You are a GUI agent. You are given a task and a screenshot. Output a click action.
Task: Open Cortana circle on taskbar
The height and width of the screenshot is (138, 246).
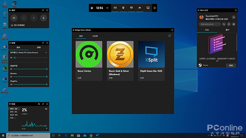click(x=53, y=136)
